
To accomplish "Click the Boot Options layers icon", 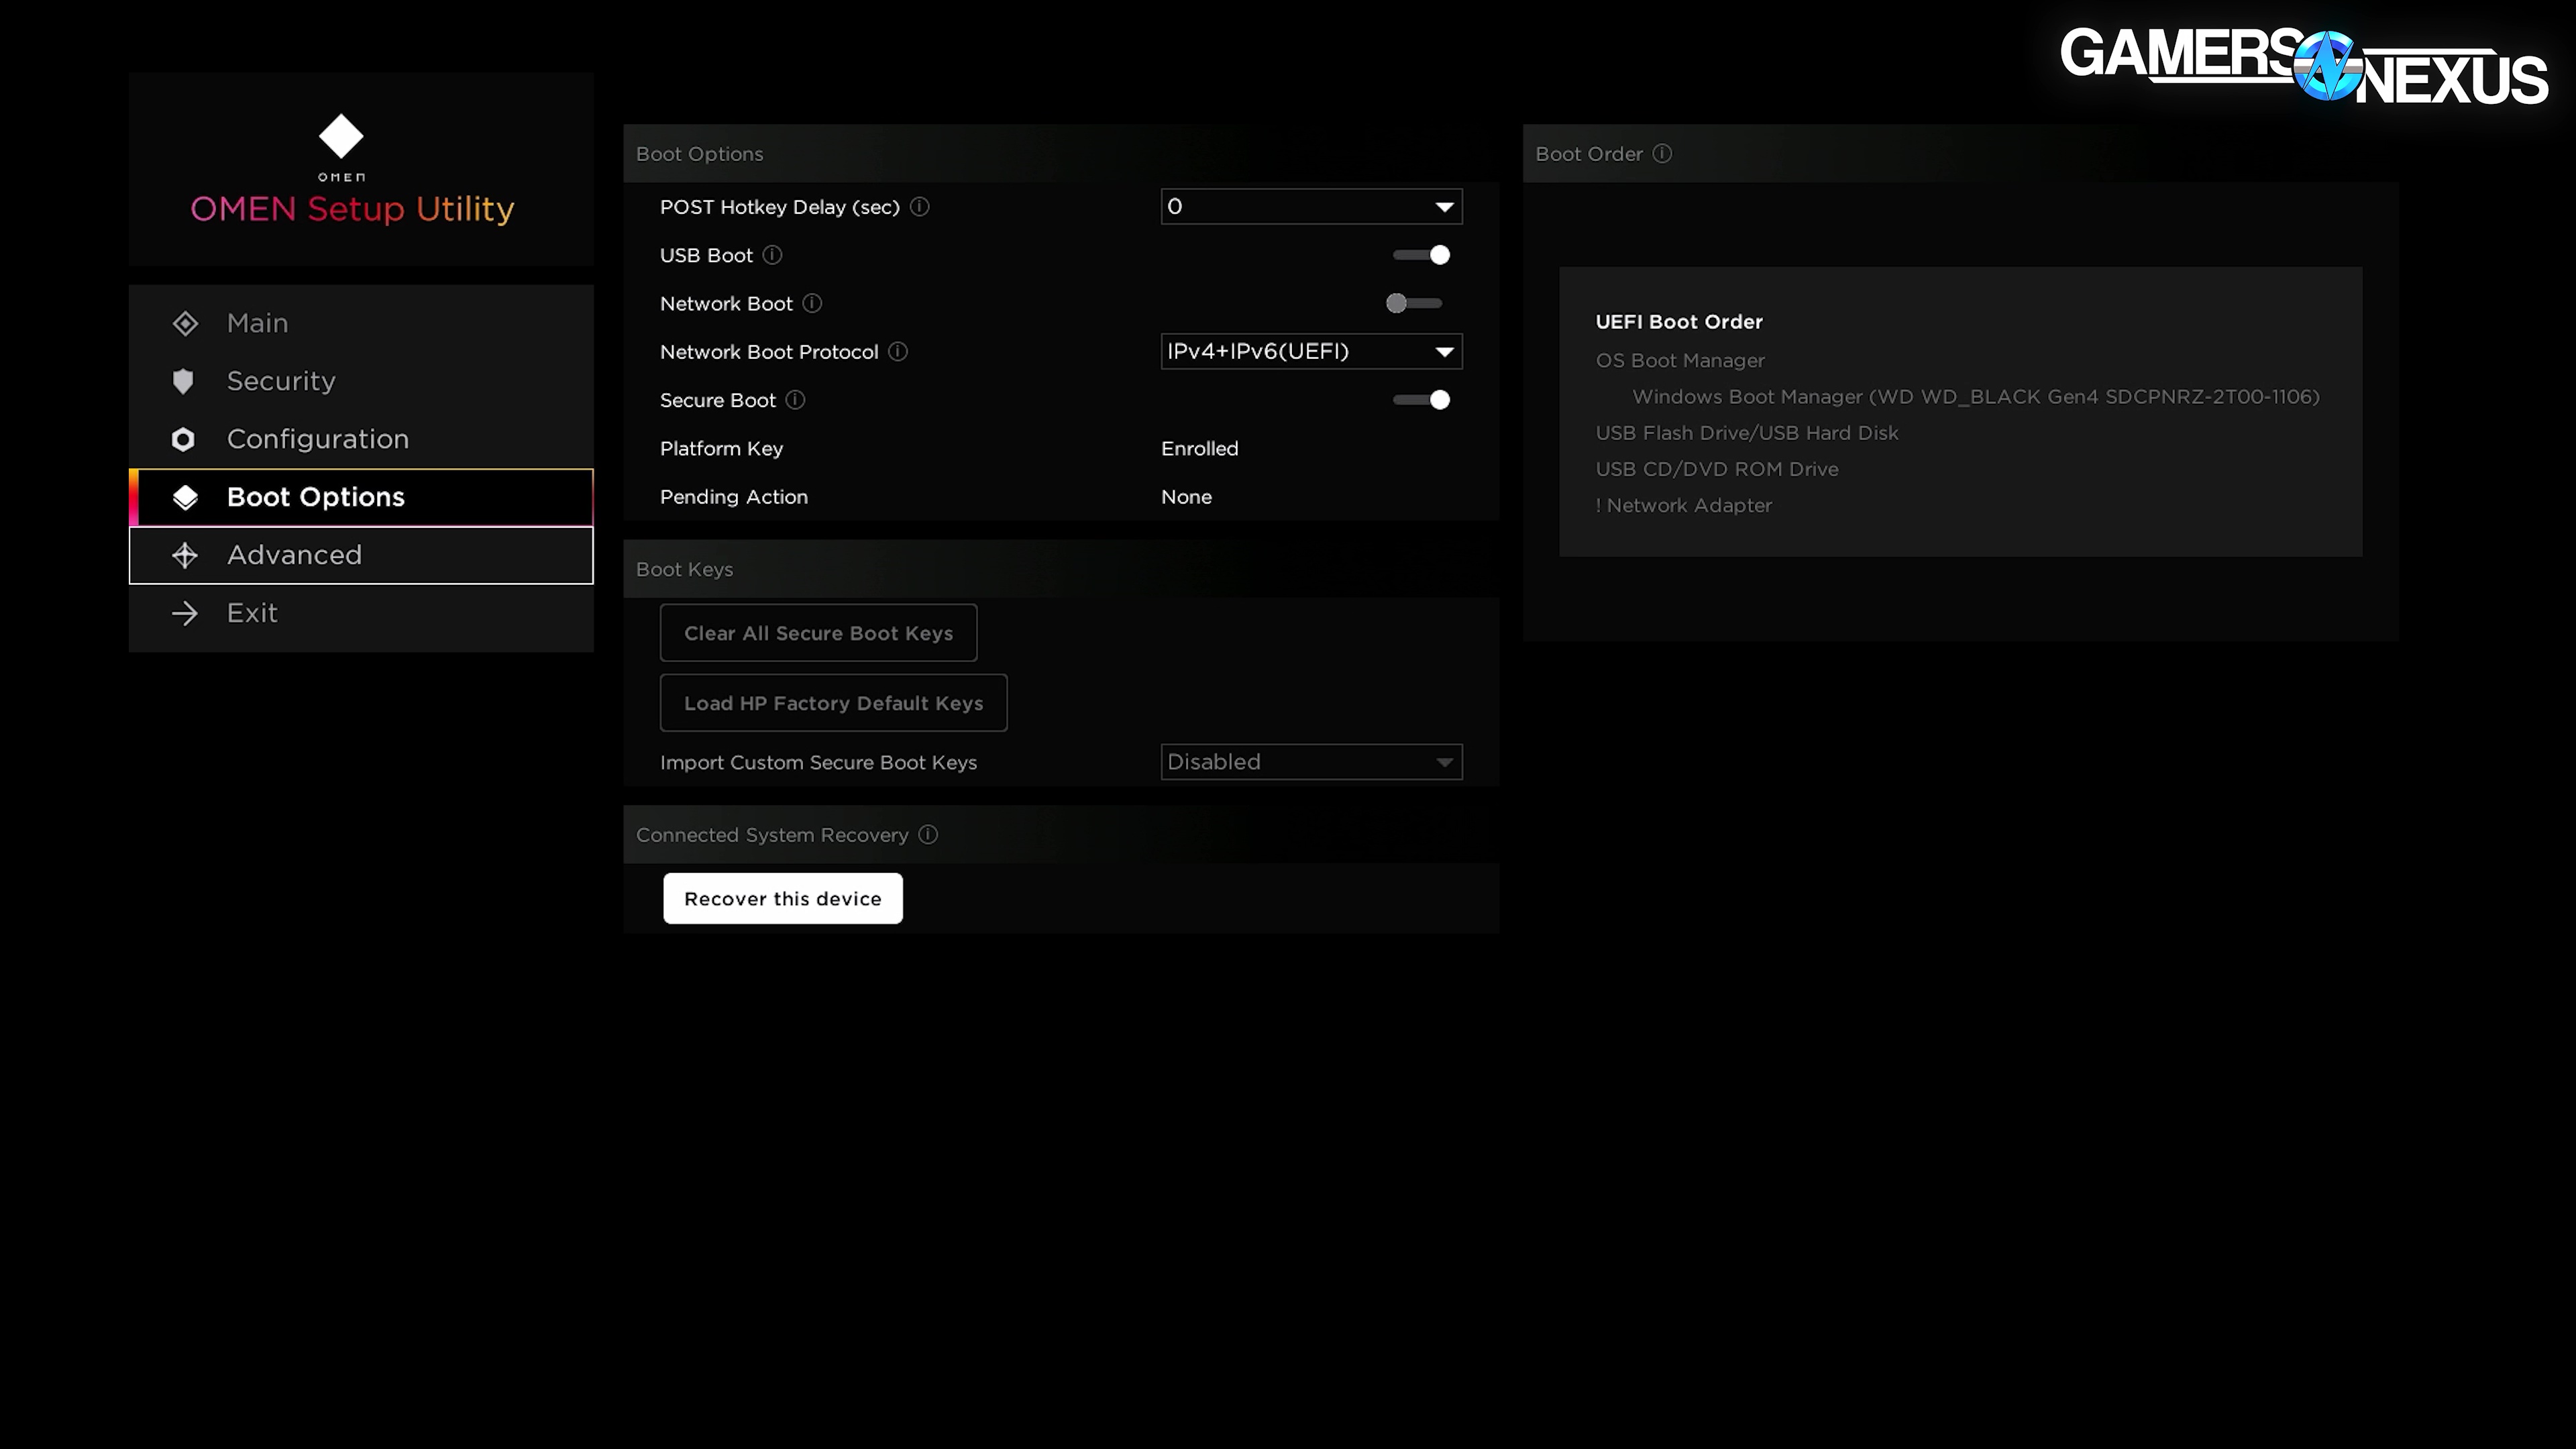I will [185, 497].
